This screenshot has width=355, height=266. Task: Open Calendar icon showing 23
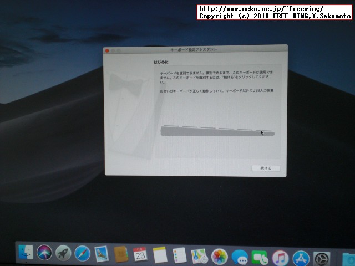coord(140,255)
